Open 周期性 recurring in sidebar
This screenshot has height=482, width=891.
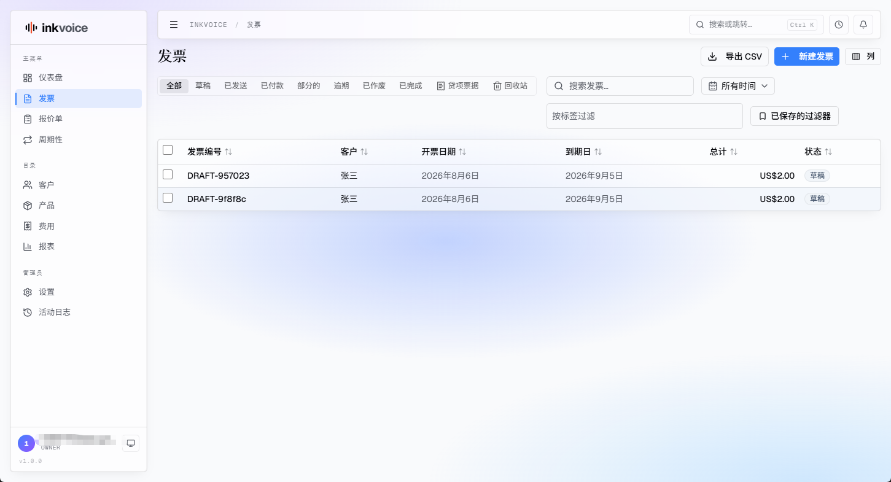pos(79,139)
